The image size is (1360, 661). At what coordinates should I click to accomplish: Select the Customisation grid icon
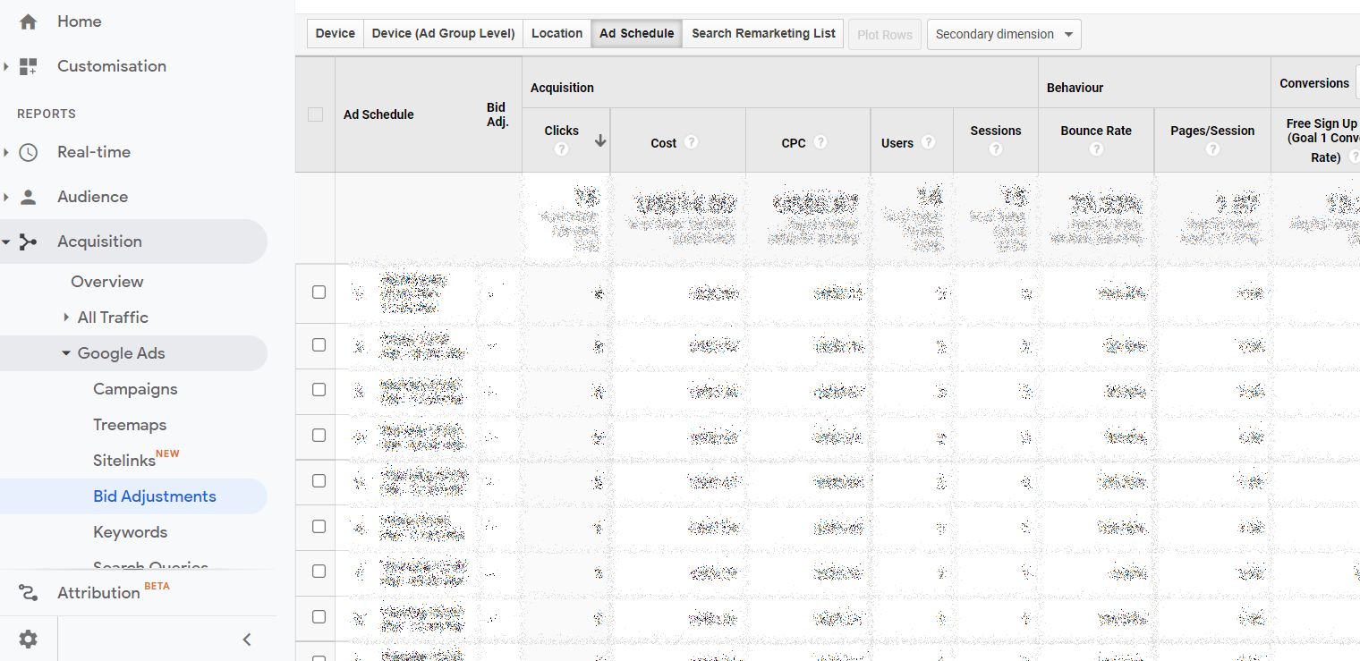(28, 65)
